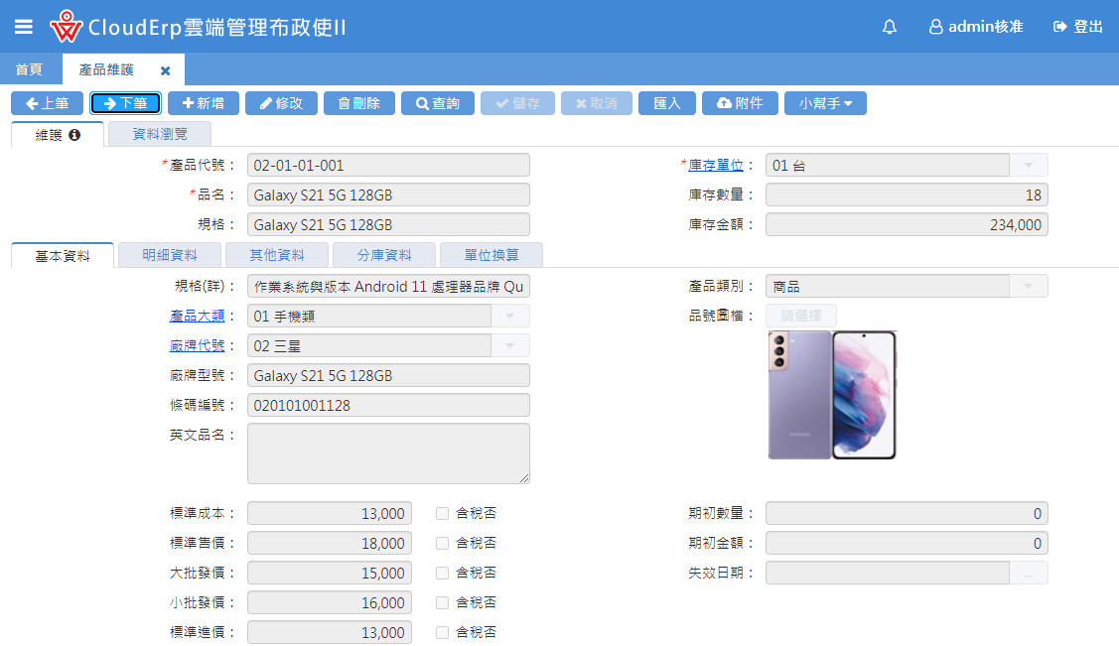The width and height of the screenshot is (1119, 646).
Task: Click the 規格(詳) input field
Action: click(x=388, y=286)
